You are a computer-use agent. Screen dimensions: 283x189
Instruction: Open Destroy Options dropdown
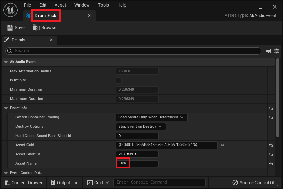(x=141, y=127)
